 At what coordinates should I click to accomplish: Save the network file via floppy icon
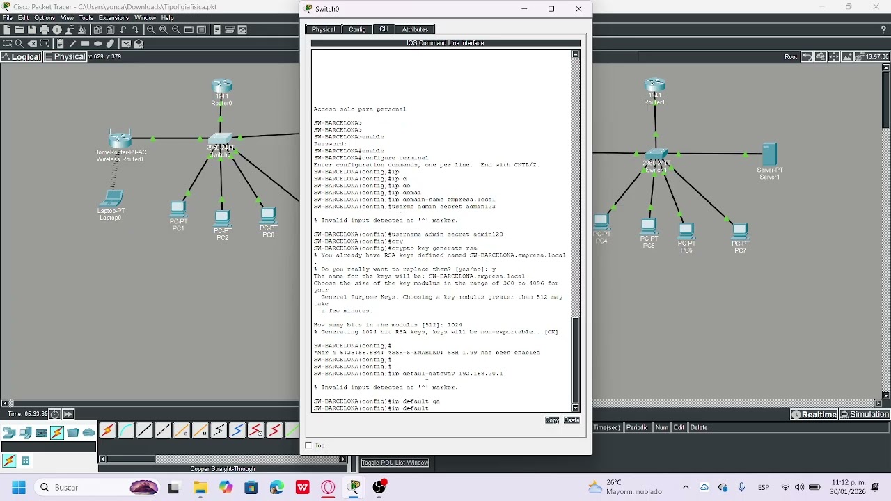click(x=32, y=30)
